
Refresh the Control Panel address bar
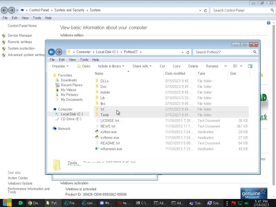[x=205, y=11]
